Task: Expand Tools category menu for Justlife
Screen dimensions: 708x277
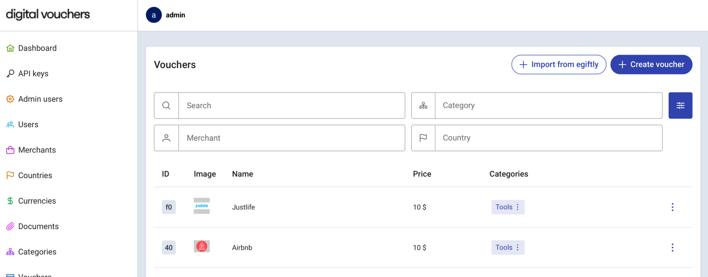Action: point(518,207)
